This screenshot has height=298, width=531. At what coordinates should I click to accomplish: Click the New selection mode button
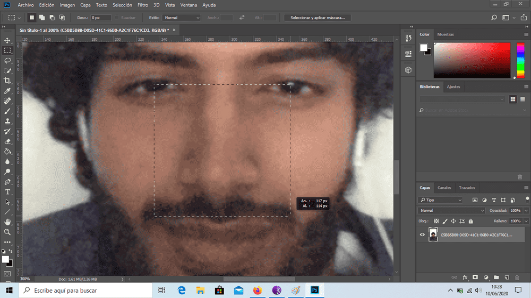31,17
